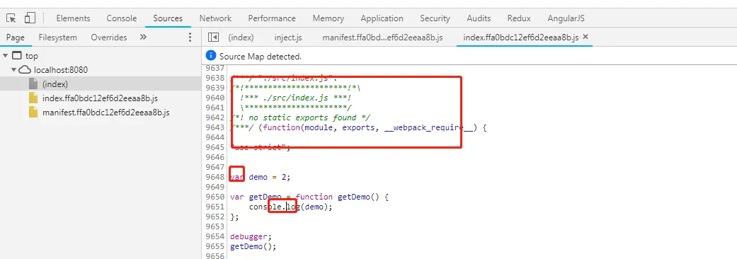Click the __webpack_require__ parameter text
This screenshot has width=737, height=259.
(x=428, y=127)
